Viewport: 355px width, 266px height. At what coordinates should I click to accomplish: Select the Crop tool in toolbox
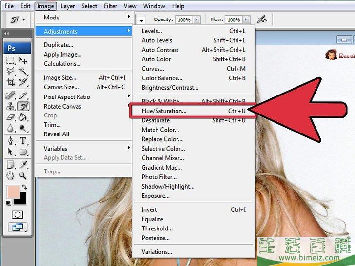click(x=10, y=82)
